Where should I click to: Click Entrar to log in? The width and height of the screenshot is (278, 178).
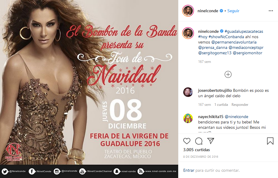pyautogui.click(x=189, y=170)
